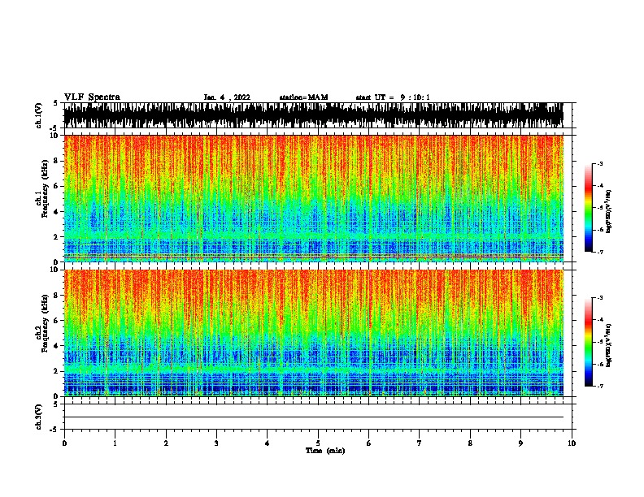This screenshot has width=644, height=497.
Task: Click the "-7" label on ch.1 colorbar
Action: 600,252
